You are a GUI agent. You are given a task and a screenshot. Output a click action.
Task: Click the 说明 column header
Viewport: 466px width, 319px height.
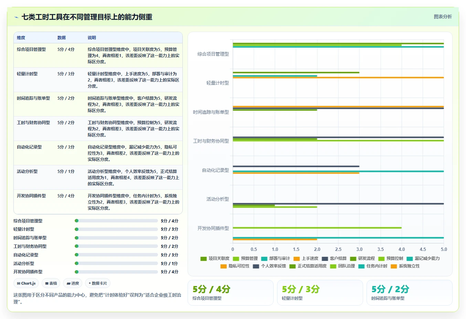92,38
